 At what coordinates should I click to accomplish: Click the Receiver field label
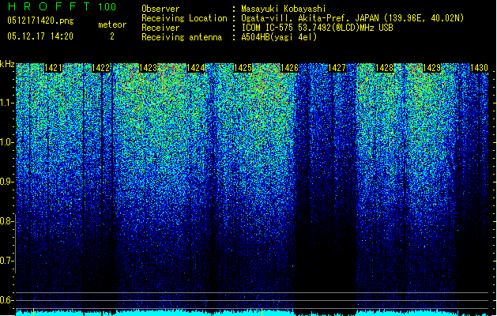tap(160, 28)
